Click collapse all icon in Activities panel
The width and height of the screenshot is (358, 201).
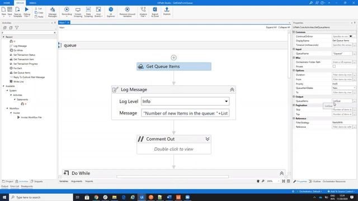11,27
